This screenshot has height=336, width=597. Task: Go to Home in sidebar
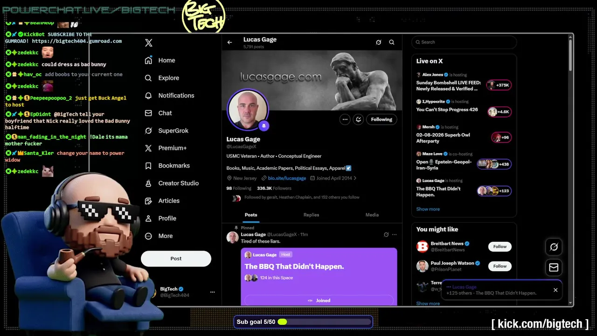160,60
